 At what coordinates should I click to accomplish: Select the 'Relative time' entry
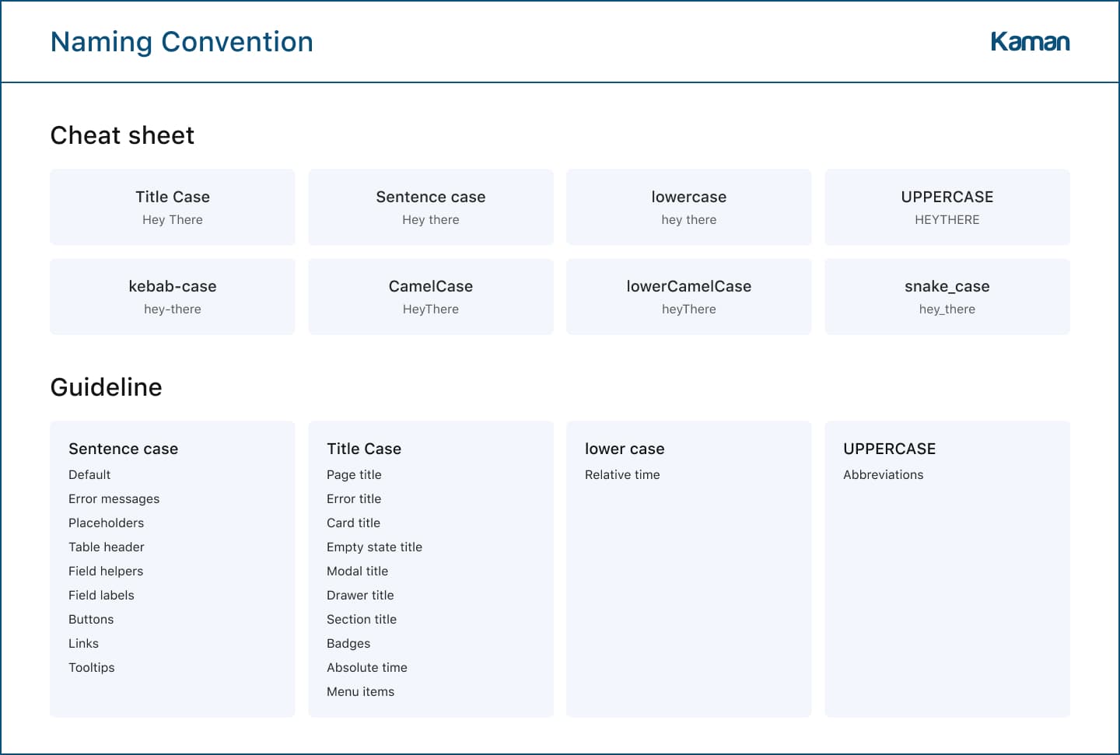(622, 475)
